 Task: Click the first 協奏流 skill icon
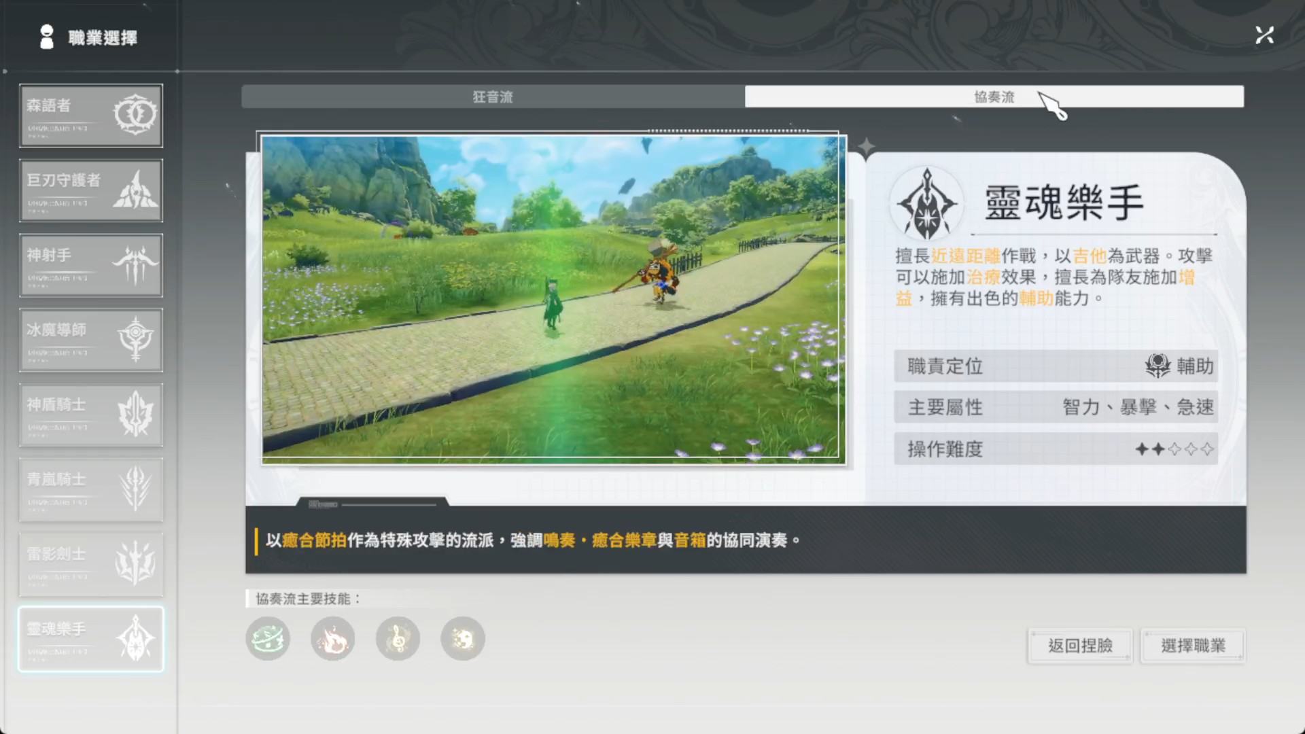point(268,639)
